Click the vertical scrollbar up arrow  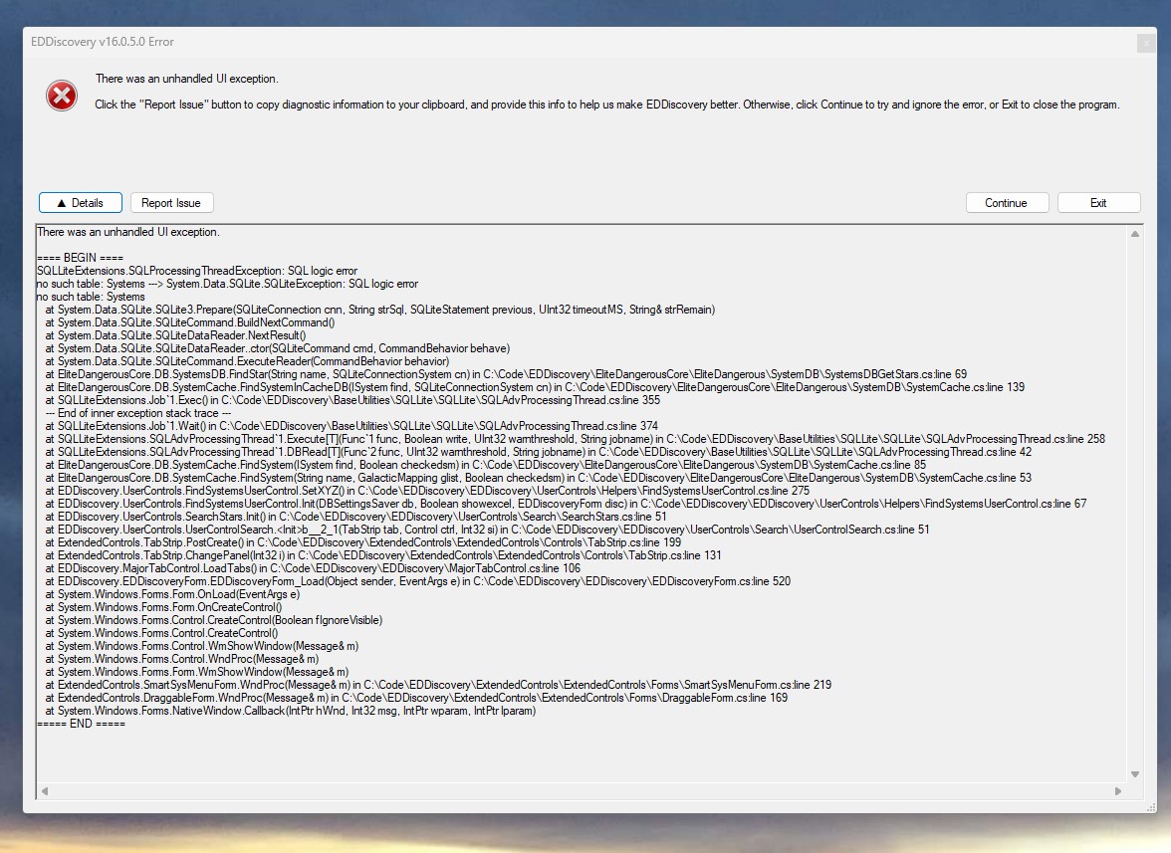click(x=1134, y=234)
